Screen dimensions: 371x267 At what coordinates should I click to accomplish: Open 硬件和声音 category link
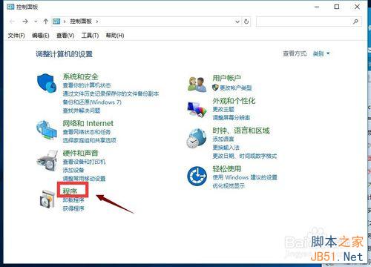tap(80, 154)
